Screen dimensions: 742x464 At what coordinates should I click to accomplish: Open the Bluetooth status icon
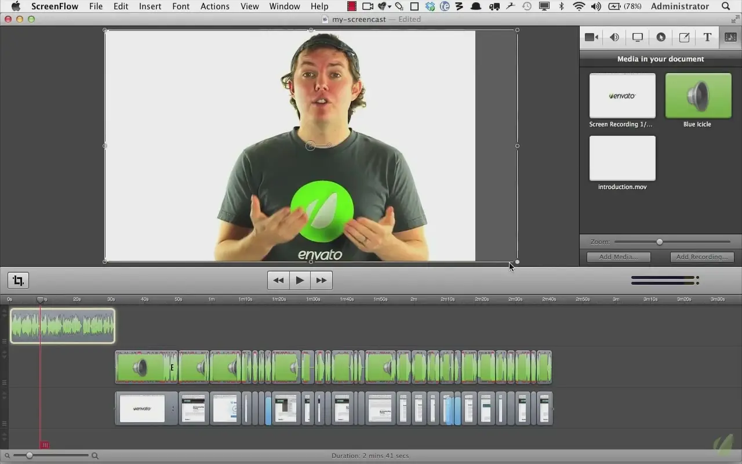[x=561, y=6]
